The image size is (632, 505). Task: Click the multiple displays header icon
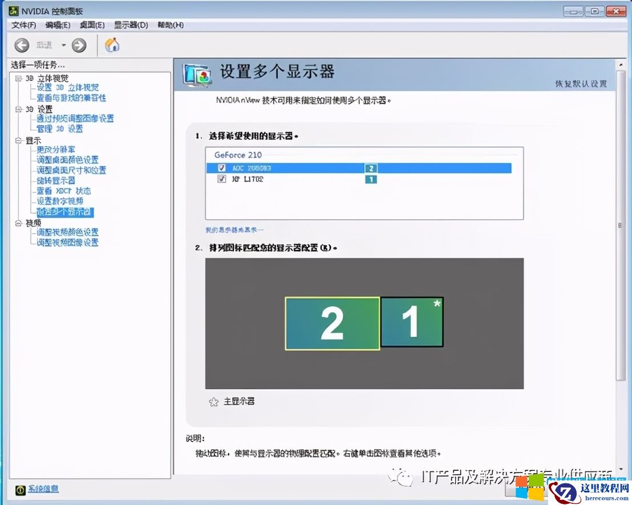(x=197, y=75)
